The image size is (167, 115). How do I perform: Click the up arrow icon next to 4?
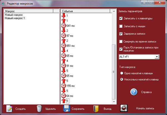[x=63, y=61]
